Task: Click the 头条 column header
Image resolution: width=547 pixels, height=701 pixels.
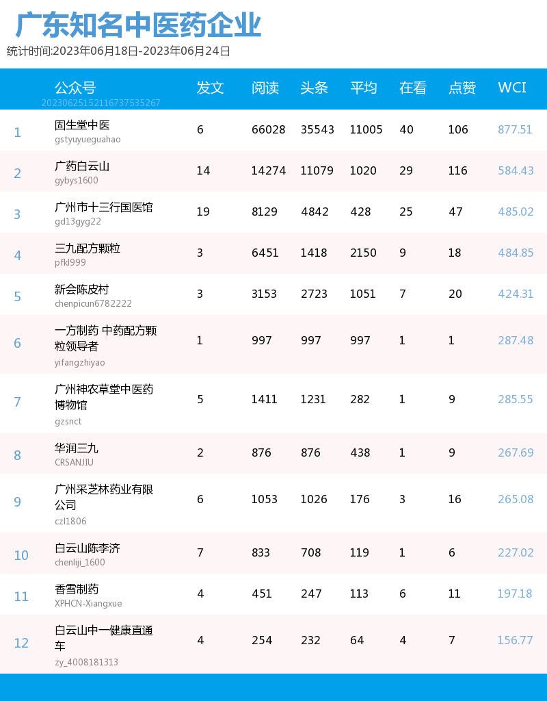Action: point(314,88)
